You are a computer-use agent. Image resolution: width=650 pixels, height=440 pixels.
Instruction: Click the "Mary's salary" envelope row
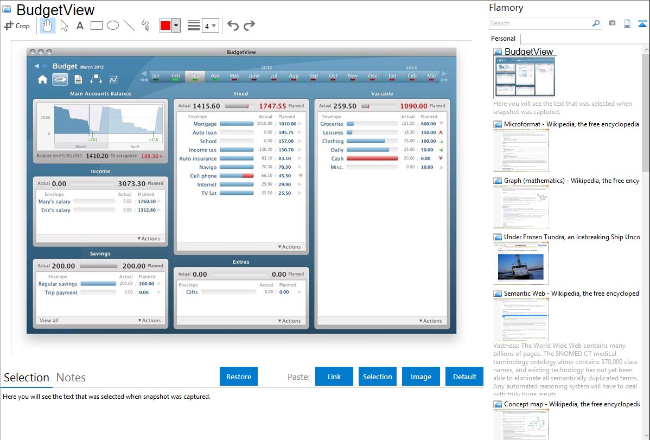tap(99, 201)
